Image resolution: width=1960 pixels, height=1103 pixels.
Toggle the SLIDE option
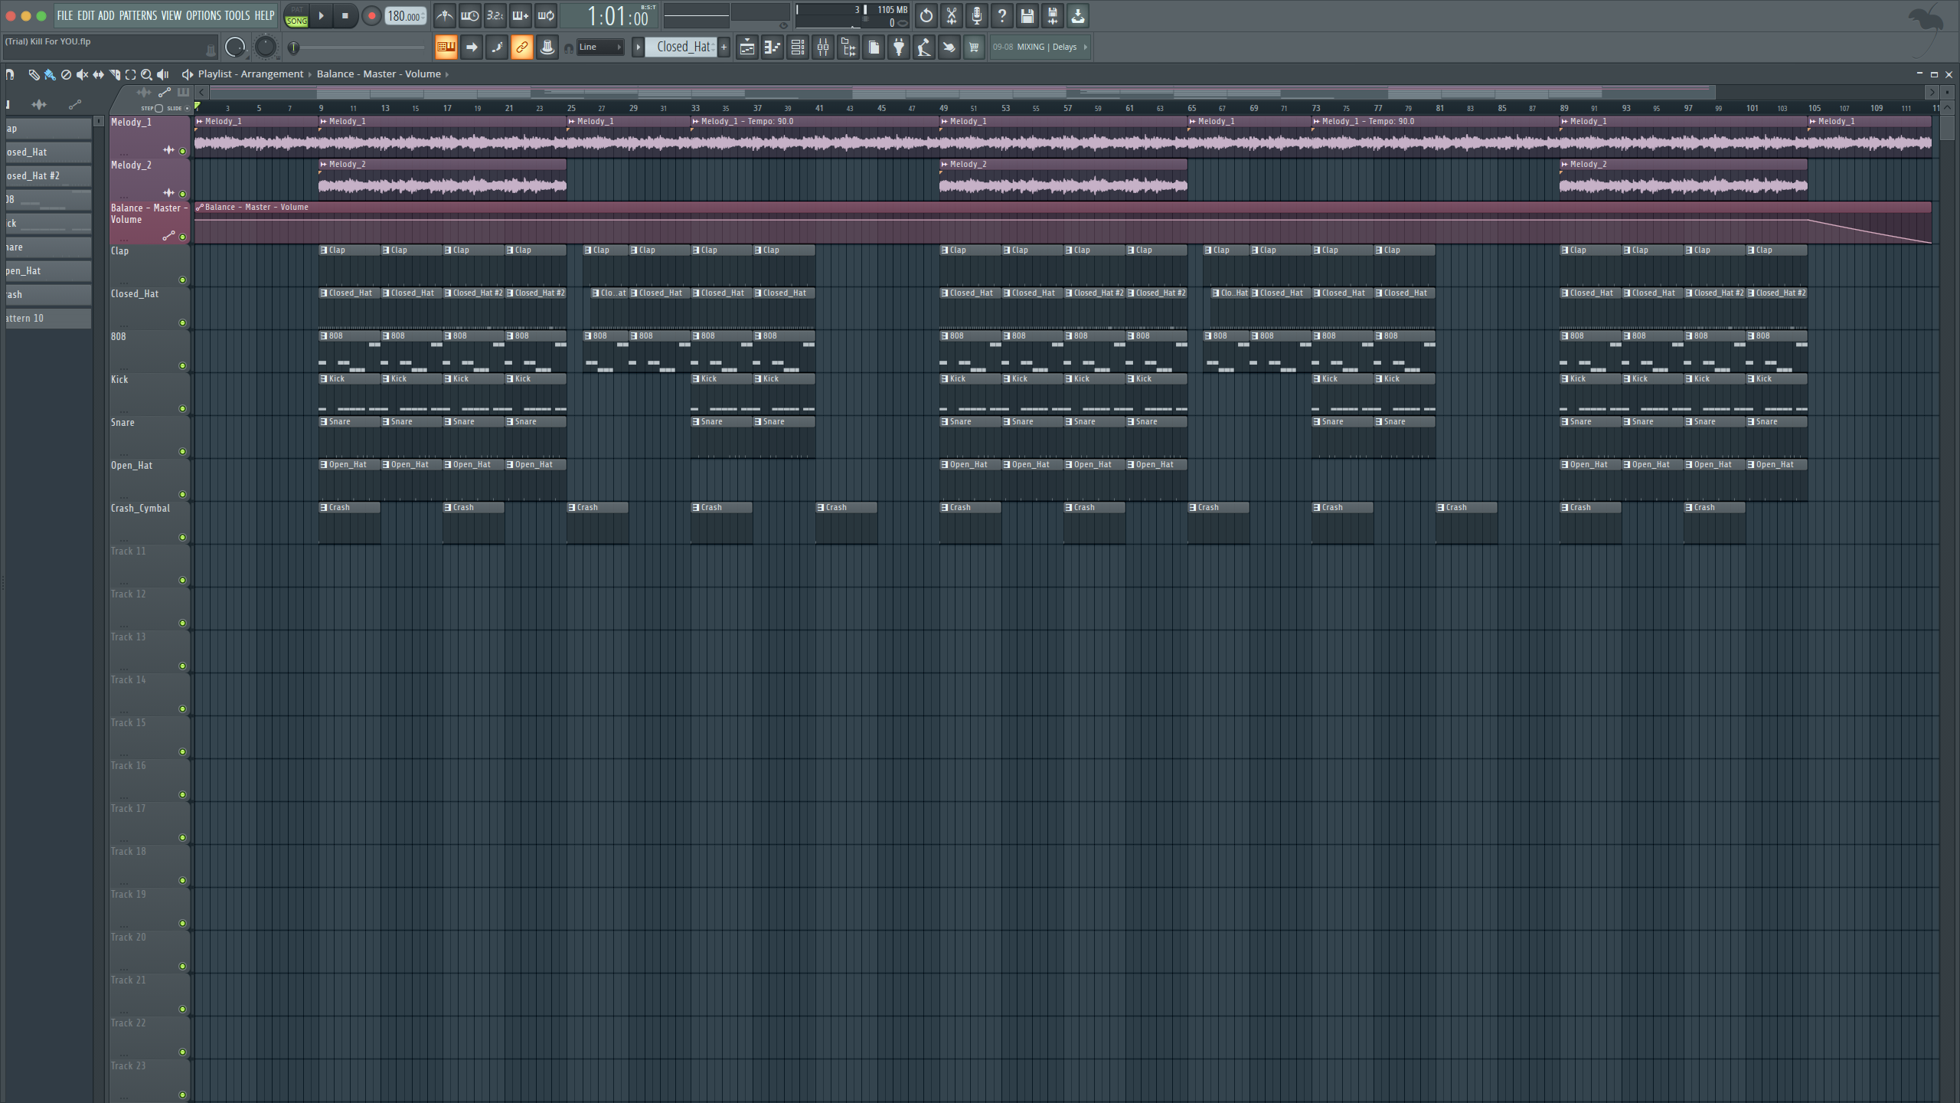tap(187, 108)
